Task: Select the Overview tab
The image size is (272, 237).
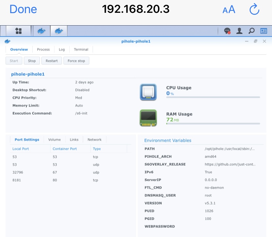Action: (x=19, y=50)
